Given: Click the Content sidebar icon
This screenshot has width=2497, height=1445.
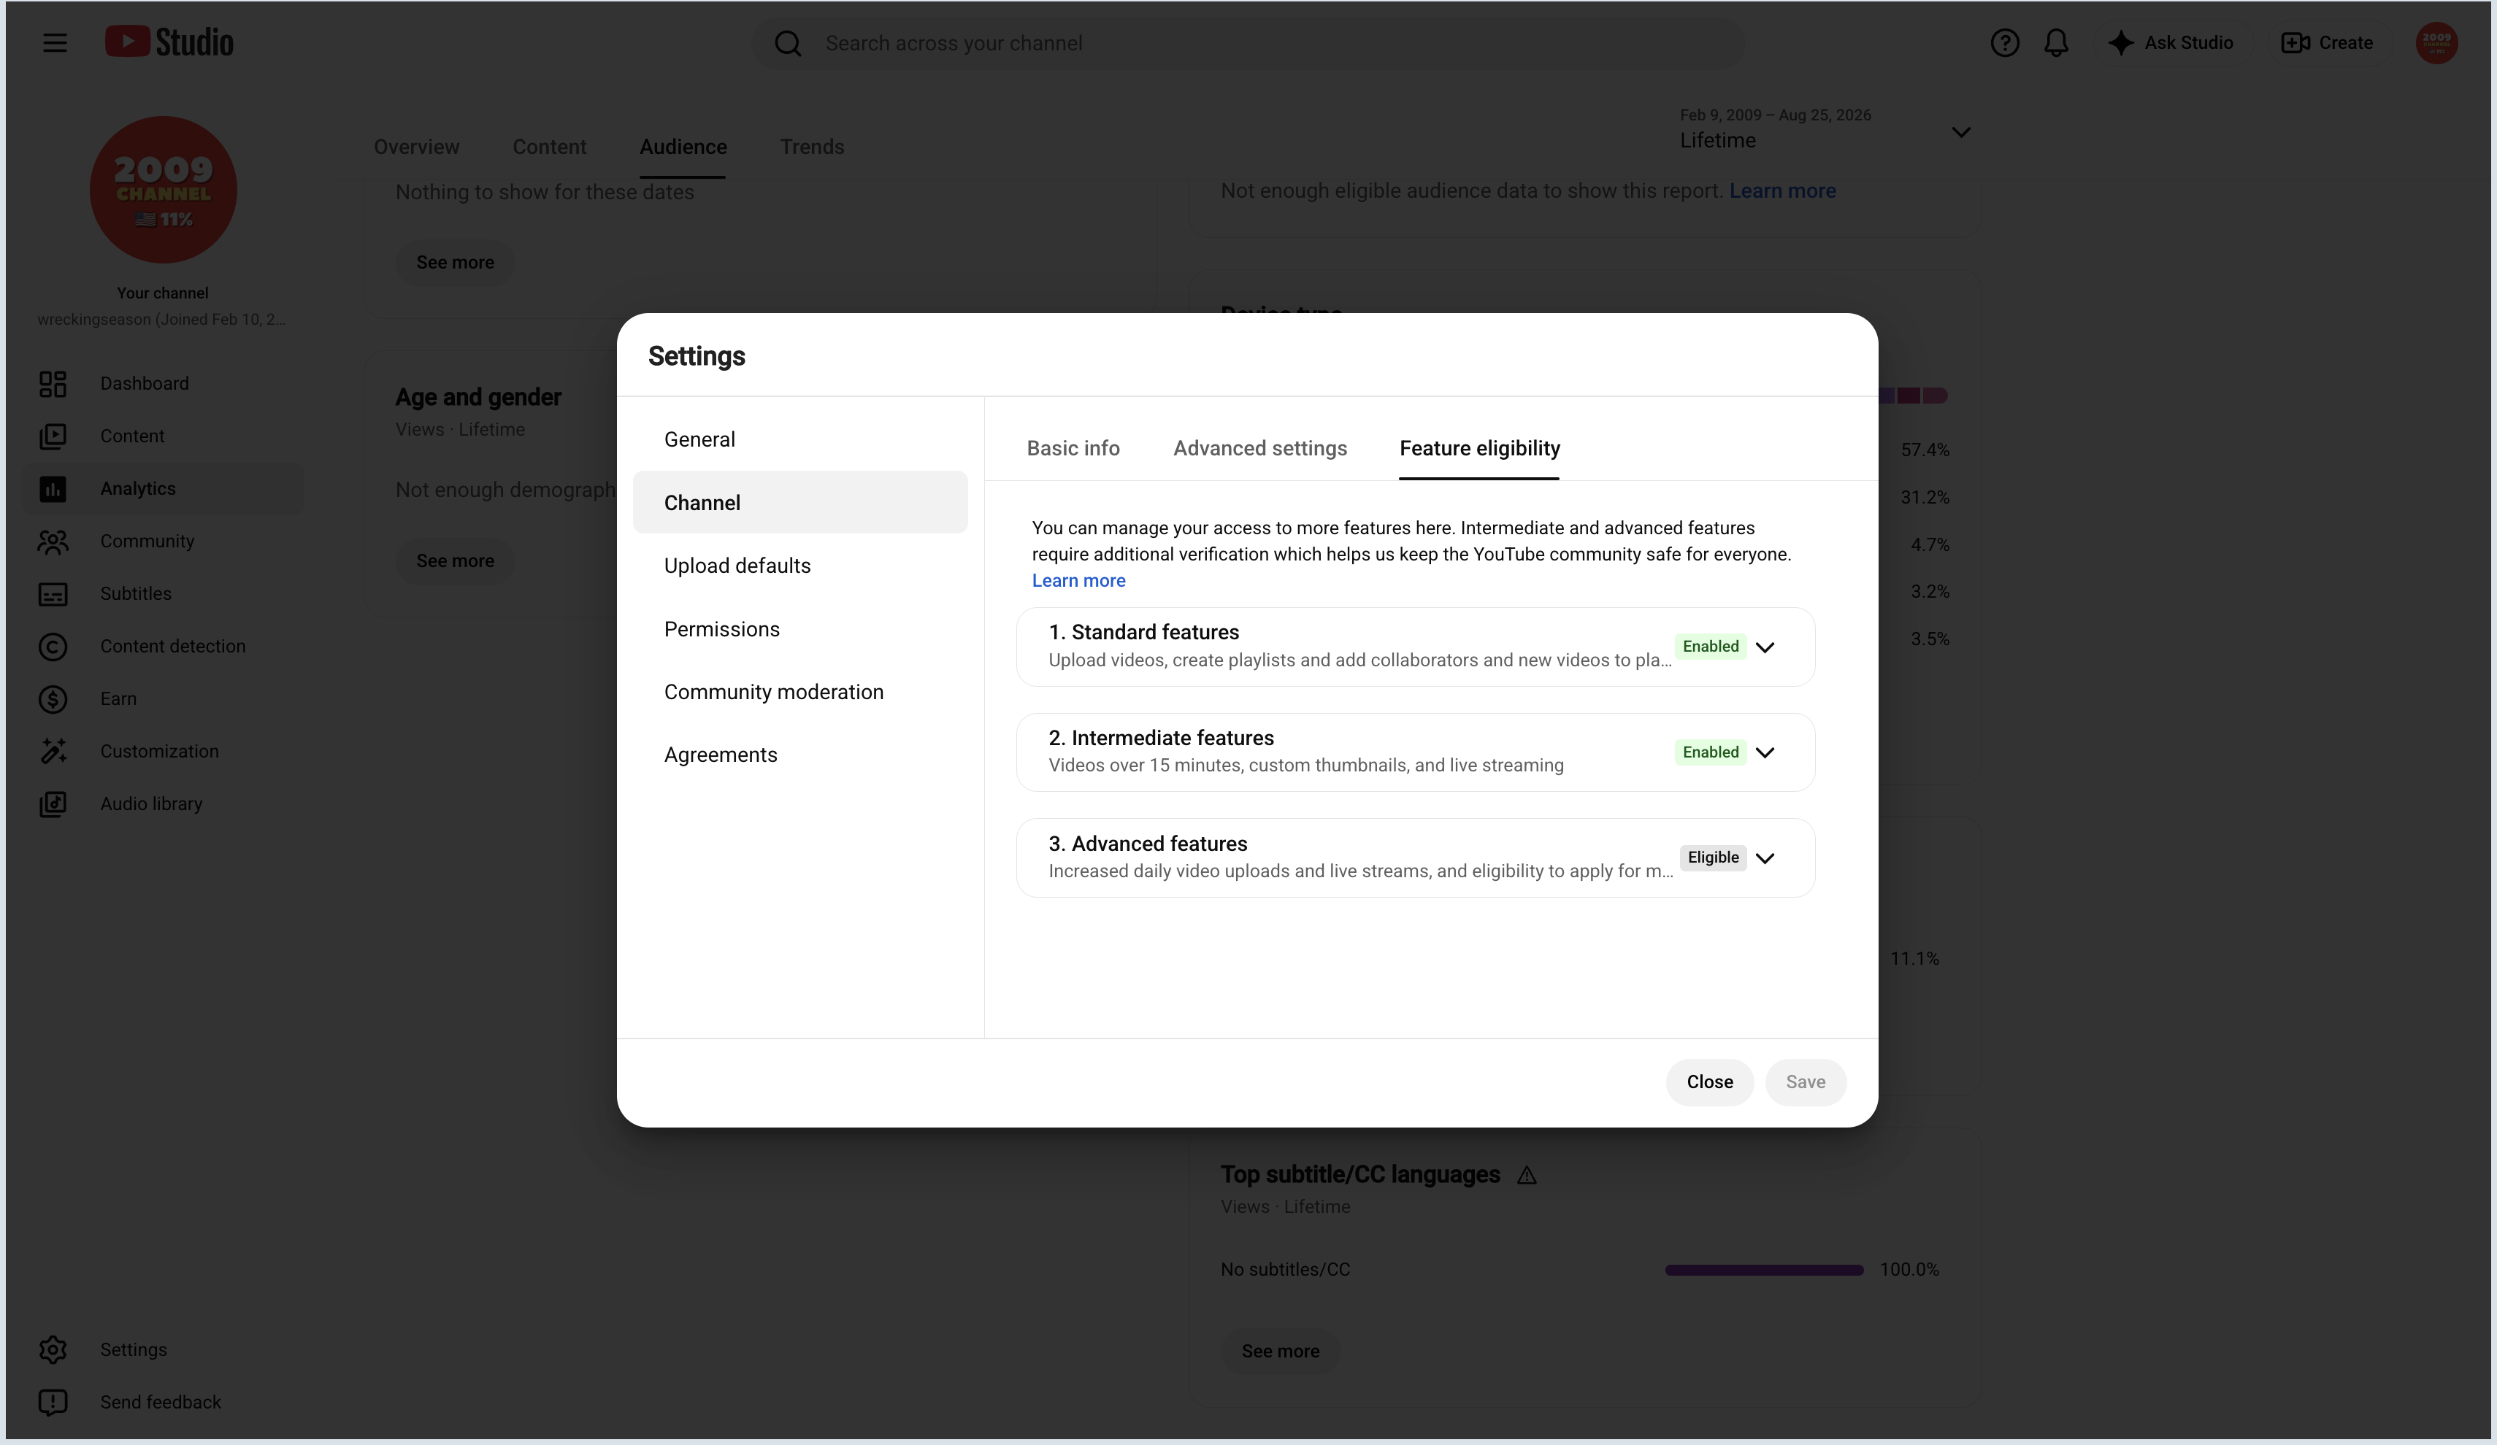Looking at the screenshot, I should [x=53, y=436].
